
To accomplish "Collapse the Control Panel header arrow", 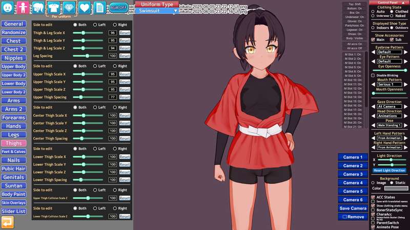I will 403,3.
